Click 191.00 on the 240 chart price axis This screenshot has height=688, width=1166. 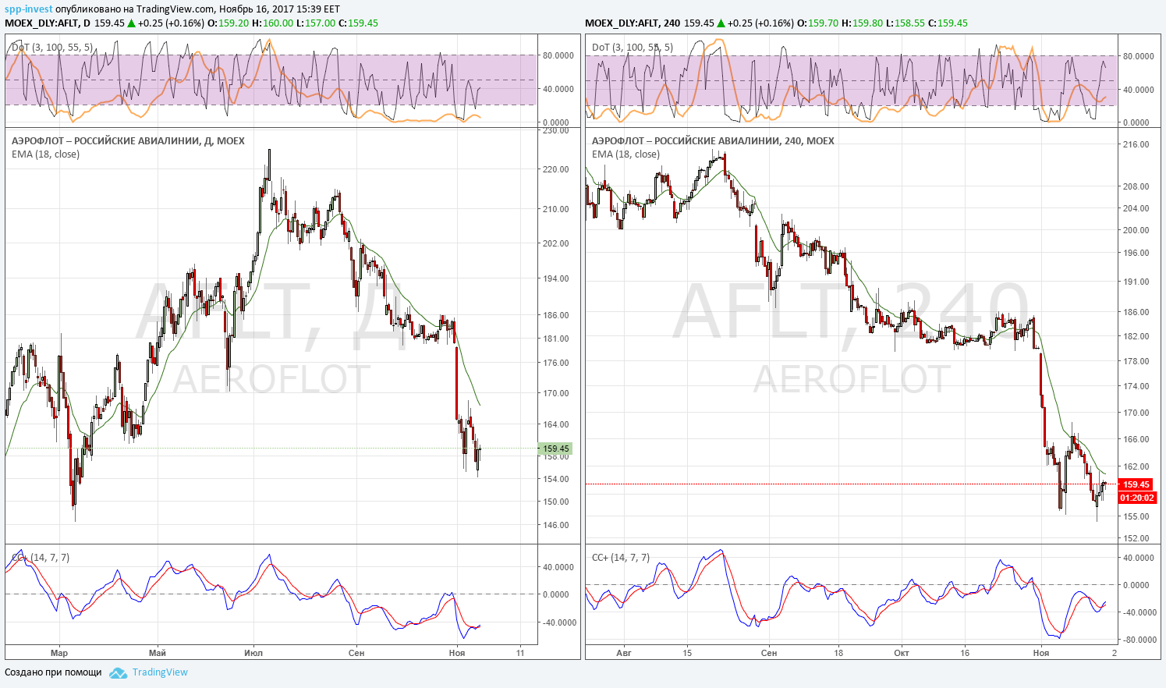click(1136, 282)
